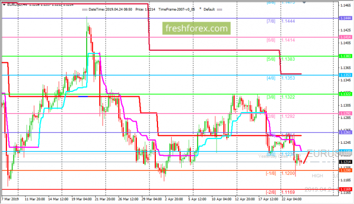Click the [-1/8] 1.1200 level label

point(281,173)
